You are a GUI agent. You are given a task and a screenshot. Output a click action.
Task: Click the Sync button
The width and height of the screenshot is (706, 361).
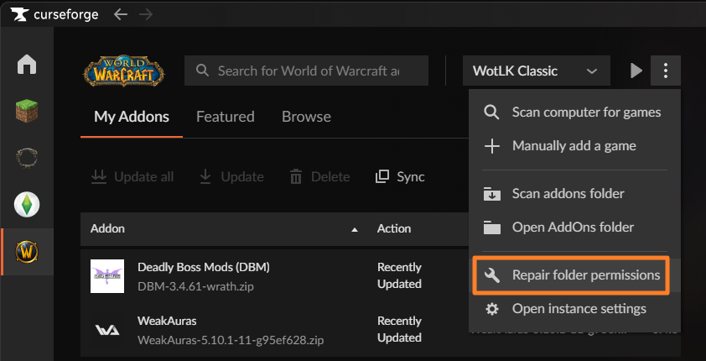click(400, 176)
